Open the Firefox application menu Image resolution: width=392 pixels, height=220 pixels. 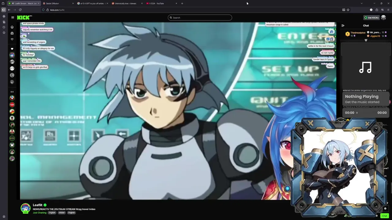(388, 10)
